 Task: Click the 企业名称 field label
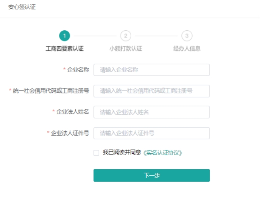click(78, 70)
